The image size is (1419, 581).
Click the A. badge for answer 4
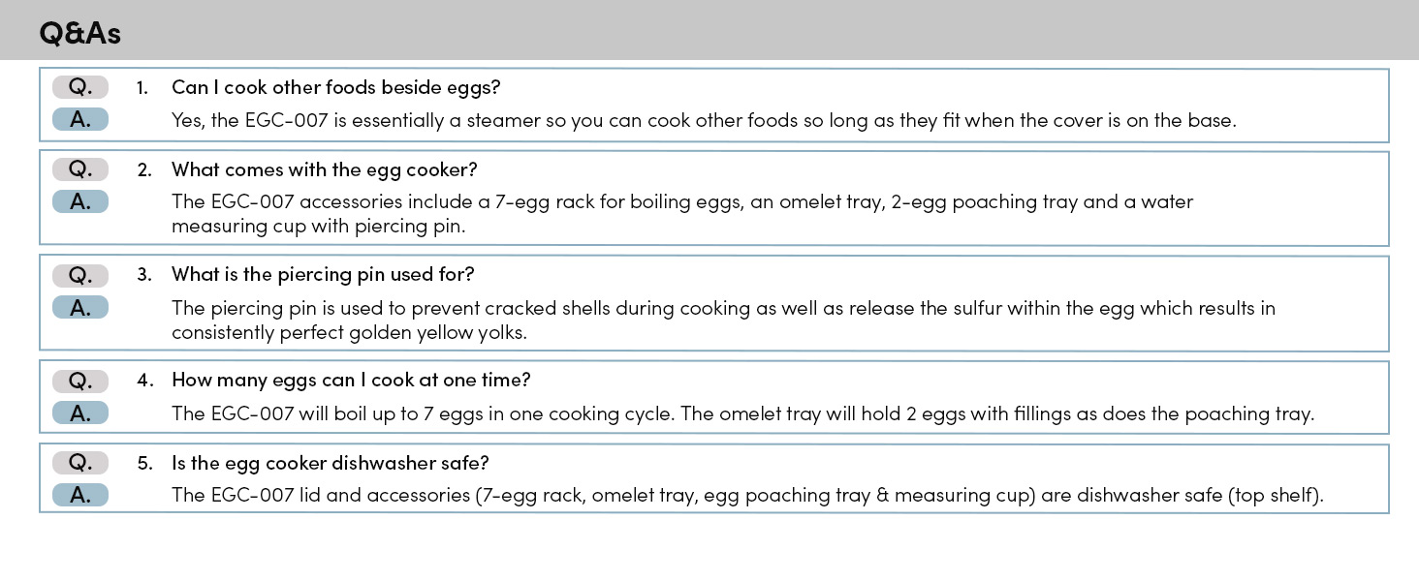click(x=80, y=413)
